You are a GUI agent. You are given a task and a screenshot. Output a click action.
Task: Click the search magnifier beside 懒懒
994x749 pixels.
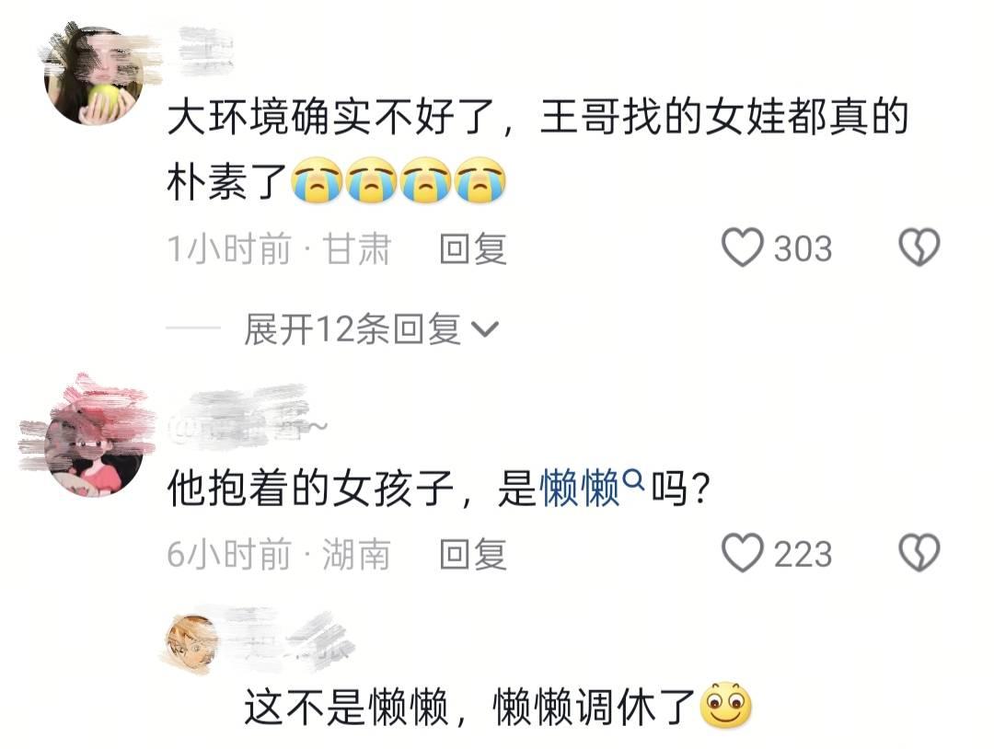(x=634, y=481)
